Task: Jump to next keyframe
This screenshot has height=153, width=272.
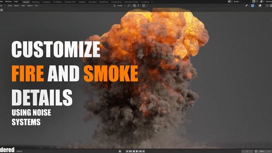Action: (x=140, y=151)
